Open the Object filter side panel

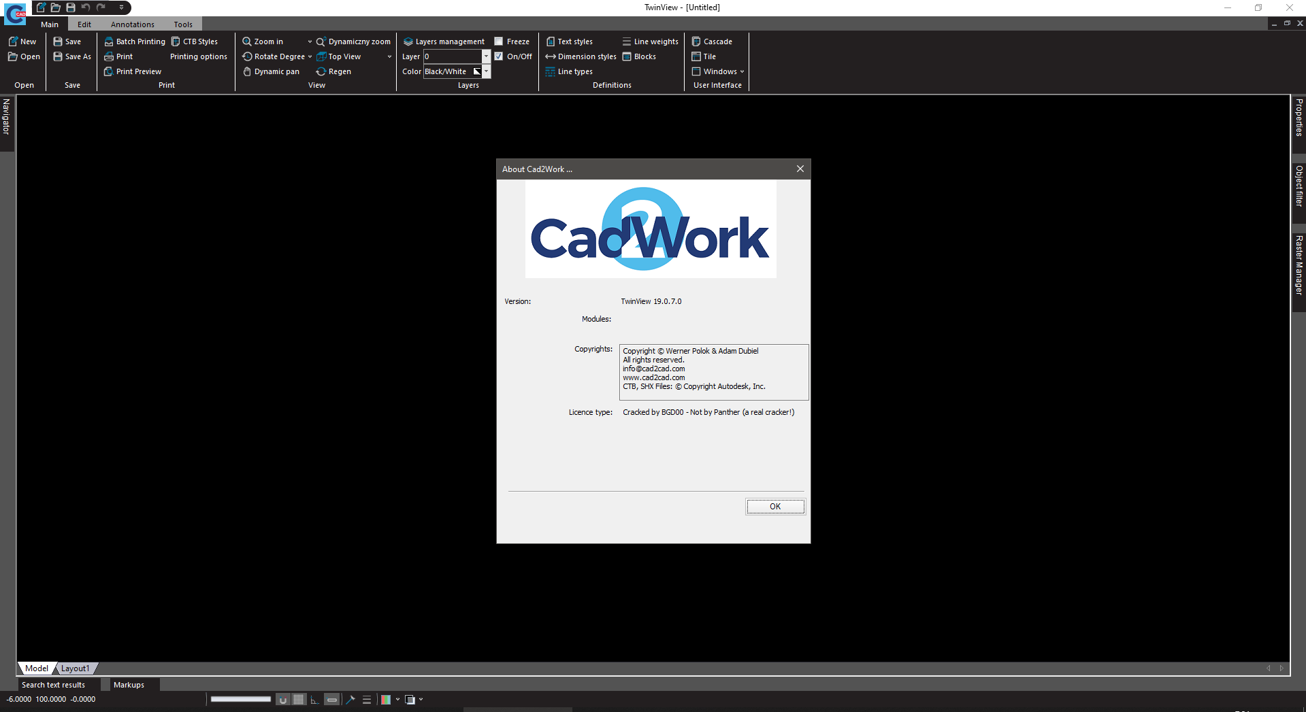pyautogui.click(x=1299, y=192)
